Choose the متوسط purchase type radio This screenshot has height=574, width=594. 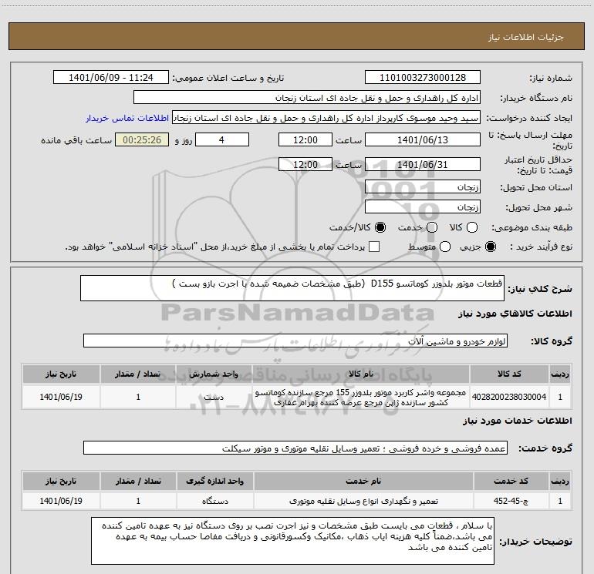(445, 247)
